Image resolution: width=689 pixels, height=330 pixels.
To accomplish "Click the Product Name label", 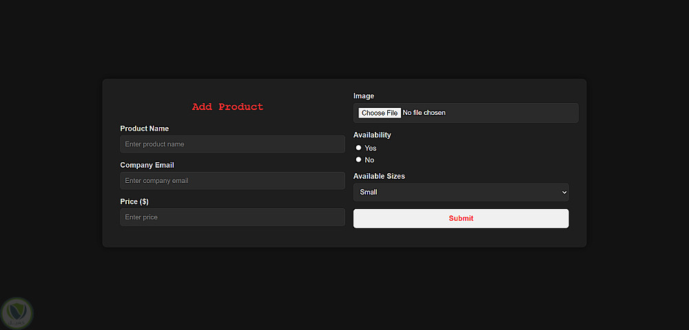I will (x=144, y=129).
